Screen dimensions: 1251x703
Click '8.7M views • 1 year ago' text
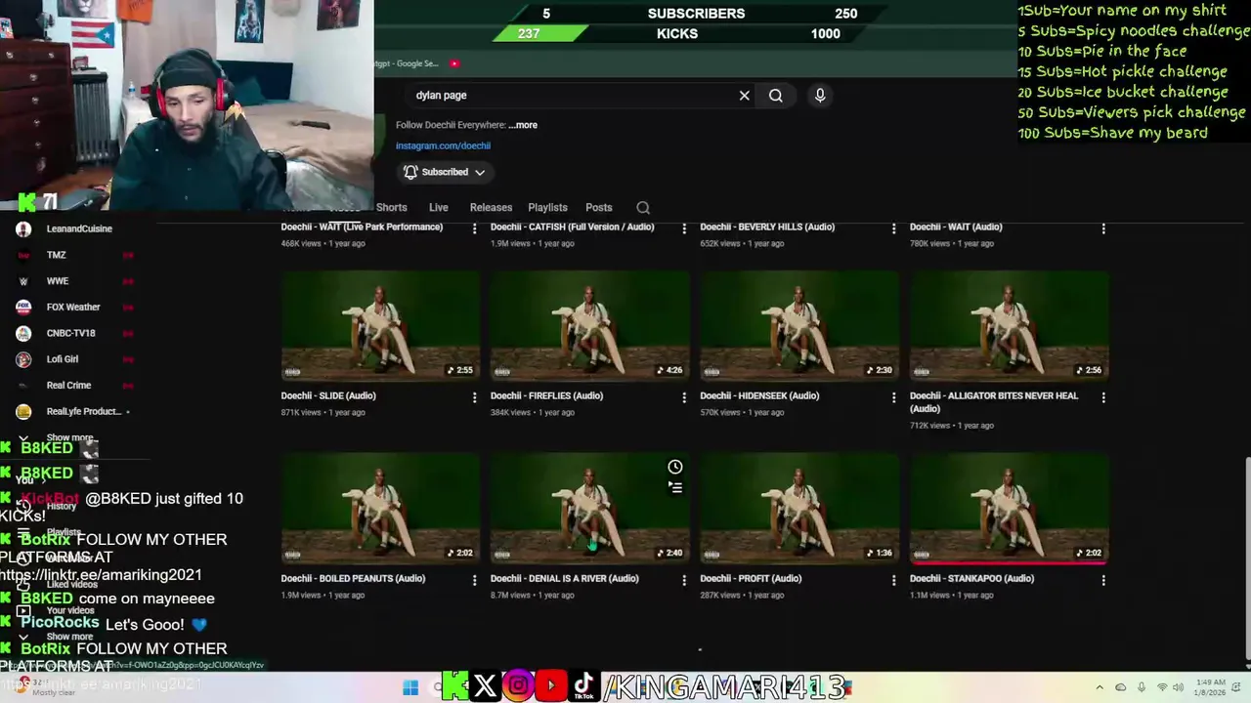(534, 595)
